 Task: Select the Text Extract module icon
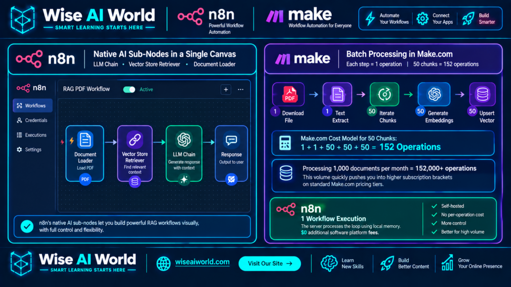pos(337,94)
